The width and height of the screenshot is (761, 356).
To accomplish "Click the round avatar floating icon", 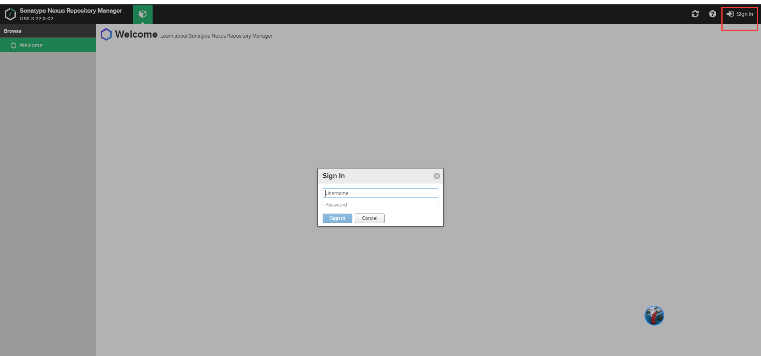I will point(654,316).
